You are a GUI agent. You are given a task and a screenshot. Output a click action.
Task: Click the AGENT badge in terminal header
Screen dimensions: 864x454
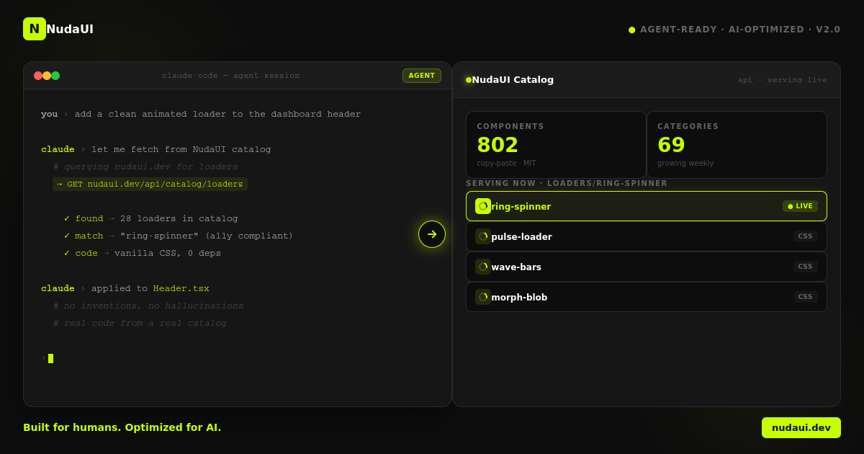(422, 76)
